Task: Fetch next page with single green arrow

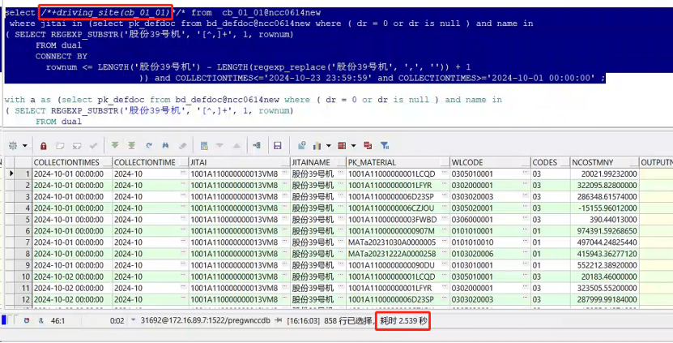Action: (x=115, y=146)
